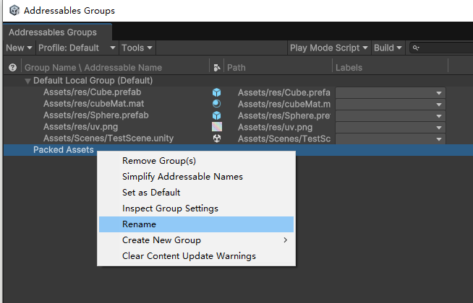Select the Assets/res/cubeMat.mat entry
This screenshot has height=303, width=473.
(93, 104)
